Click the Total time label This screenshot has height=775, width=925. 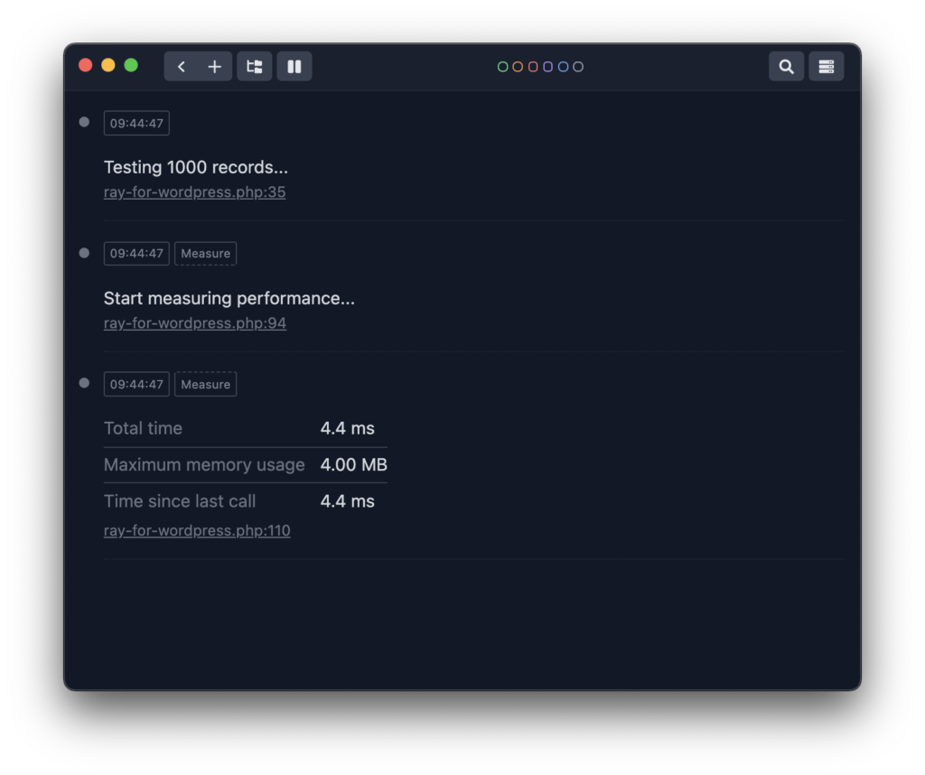click(x=144, y=428)
